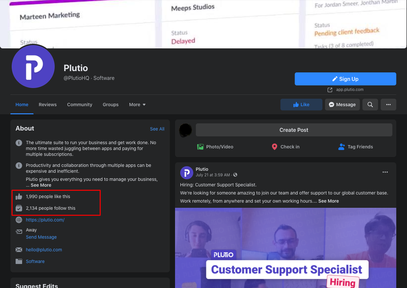Click the Message button

(x=342, y=105)
